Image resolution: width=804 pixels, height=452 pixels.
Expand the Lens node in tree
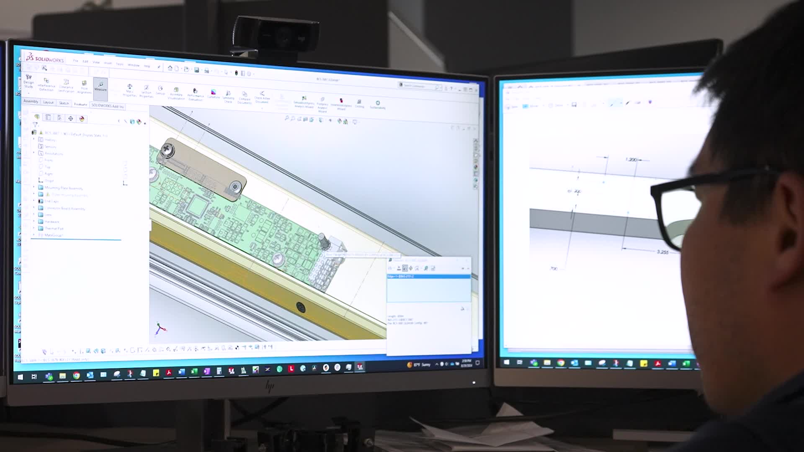click(34, 214)
